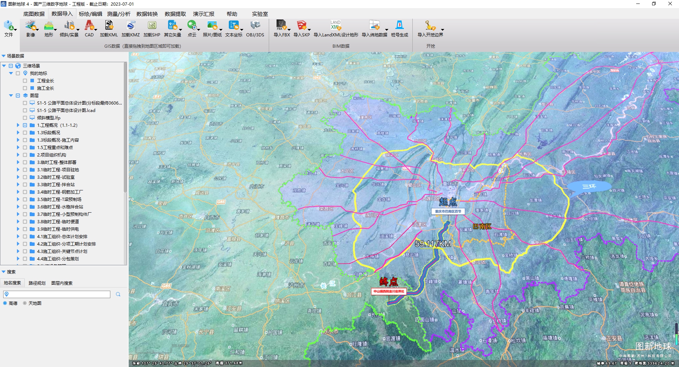This screenshot has height=367, width=679.
Task: Toggle the 施工全长 checkbox
Action: [25, 88]
